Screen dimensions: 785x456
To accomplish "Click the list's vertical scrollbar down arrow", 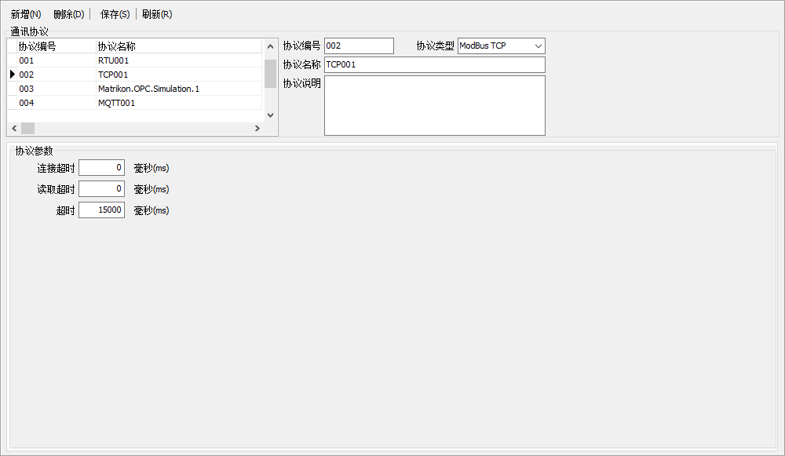I will click(x=270, y=115).
